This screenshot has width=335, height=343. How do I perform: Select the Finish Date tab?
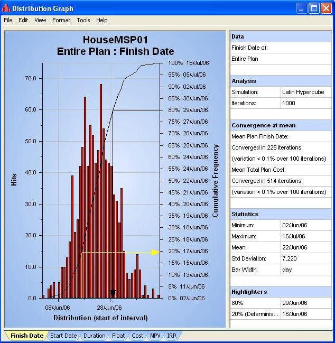click(26, 336)
